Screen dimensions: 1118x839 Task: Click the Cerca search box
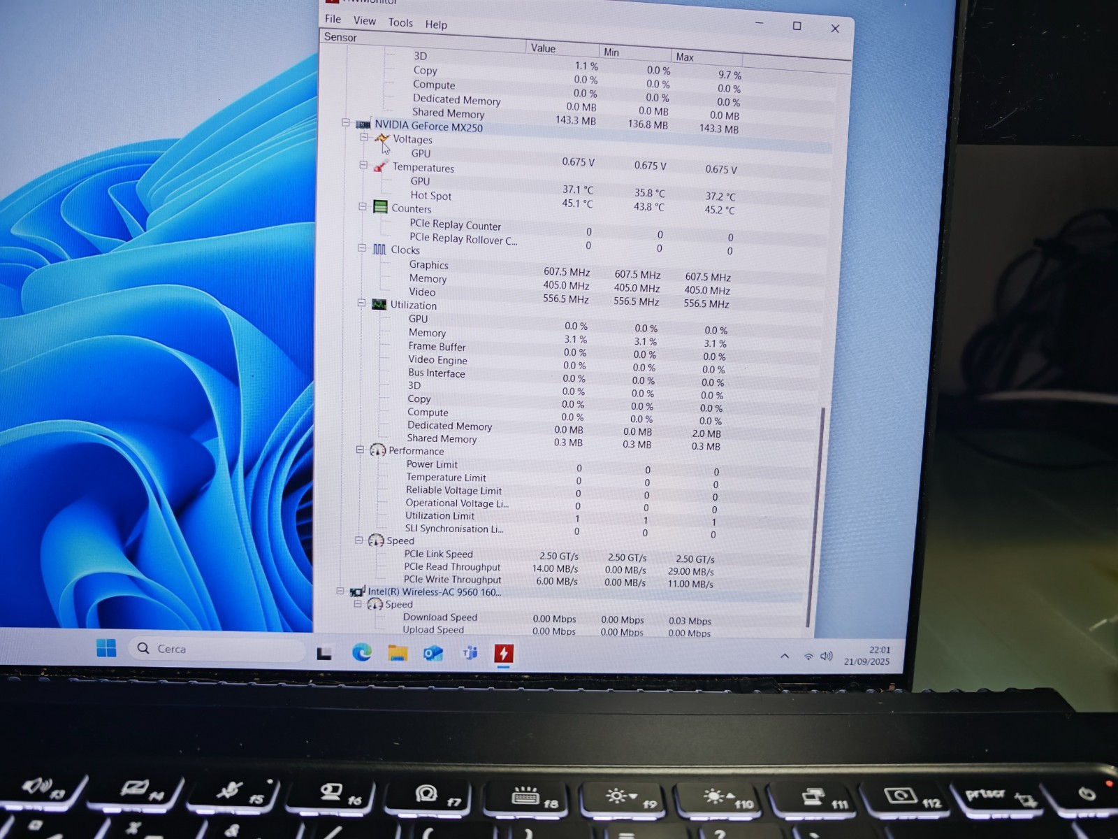(217, 649)
